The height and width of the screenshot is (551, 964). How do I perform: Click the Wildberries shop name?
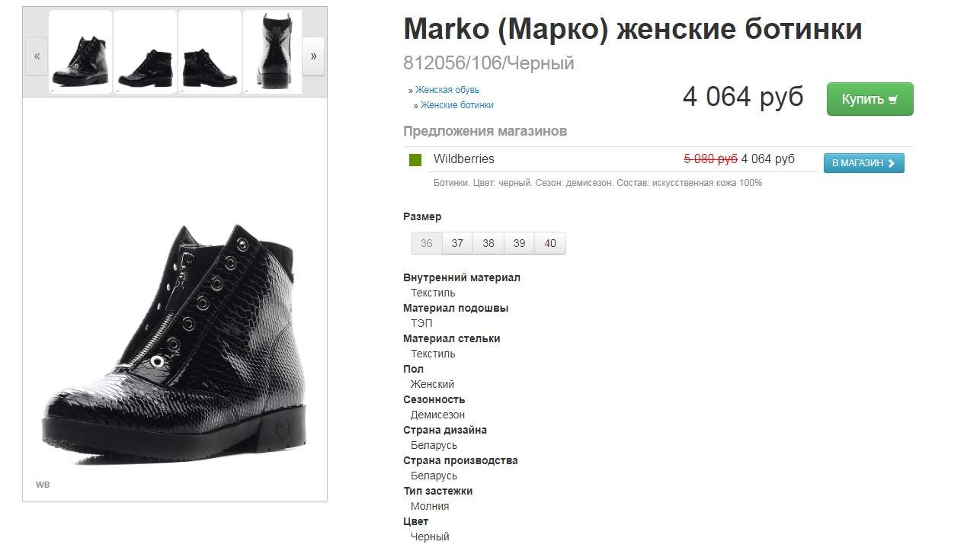(464, 159)
